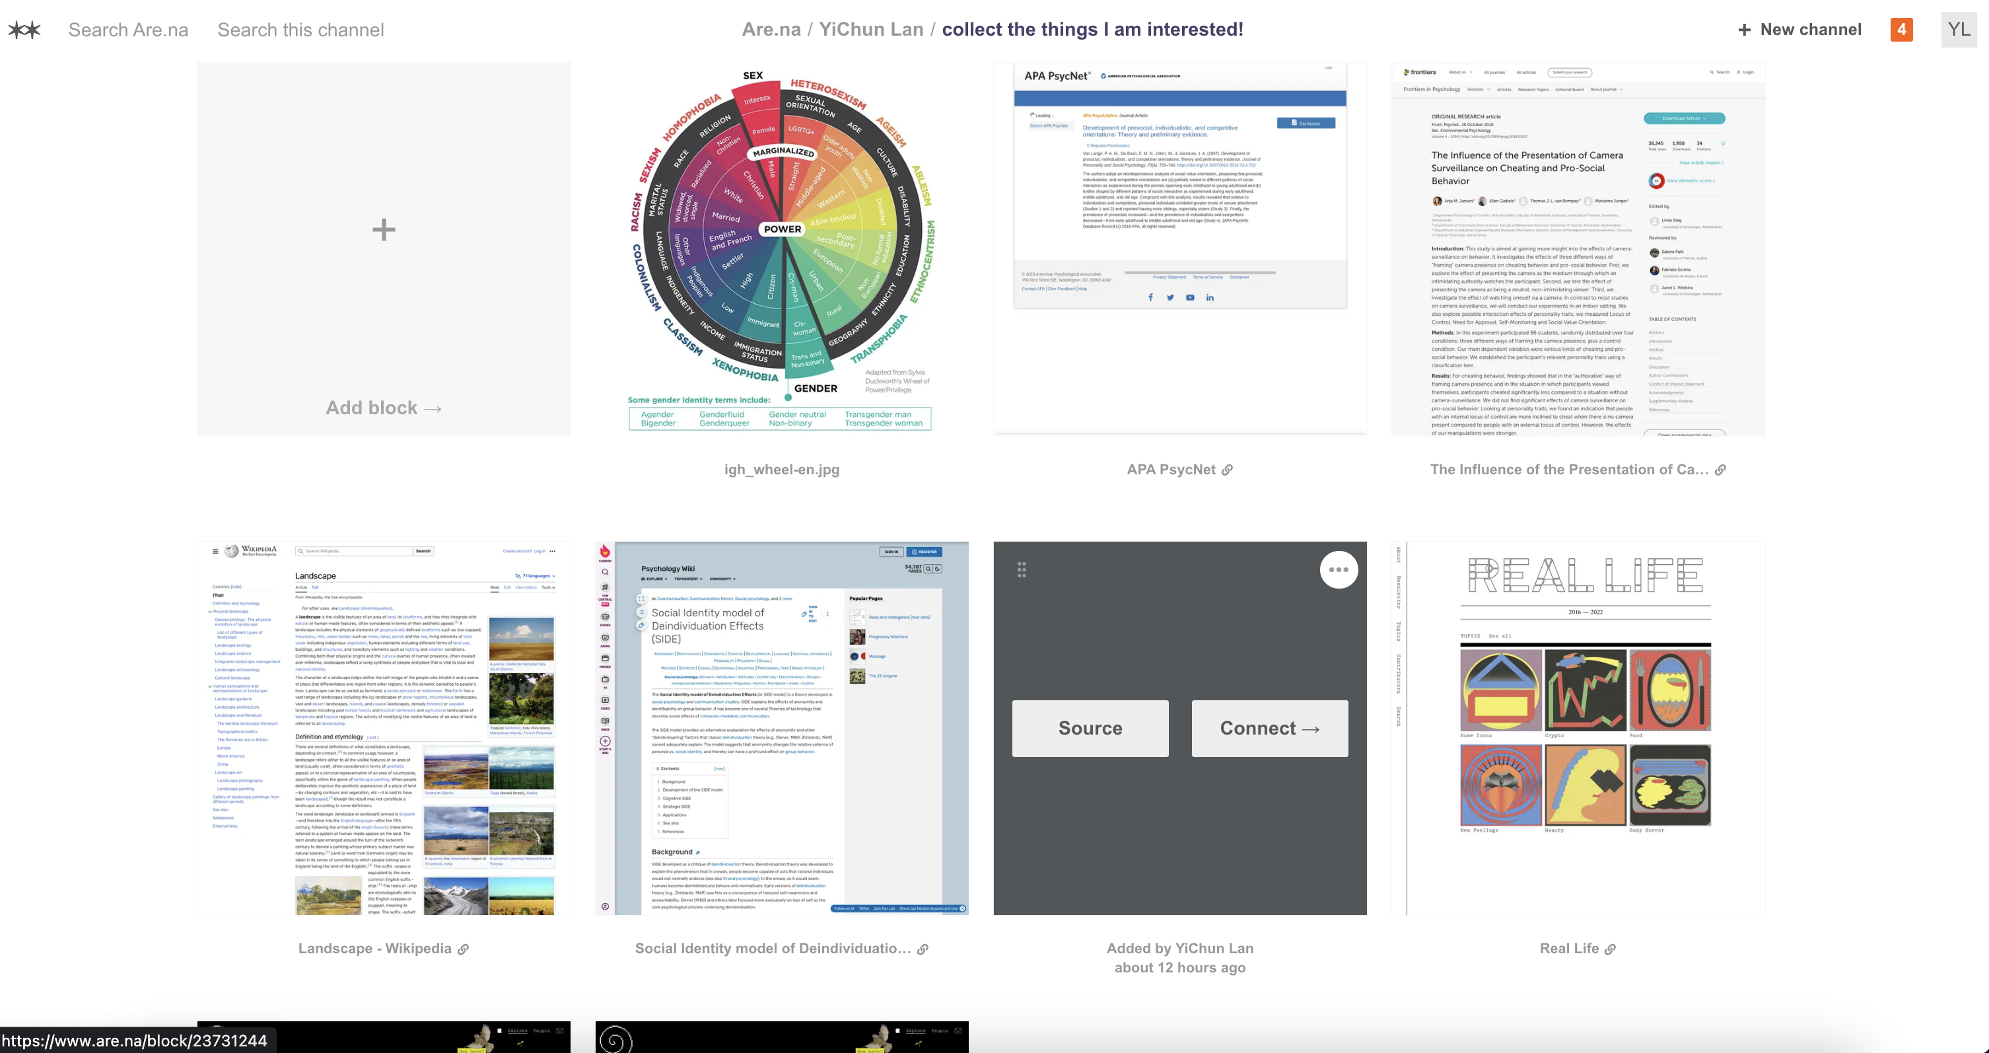Screen dimensions: 1989x1053
Task: Focus the Search Are.na input field
Action: [x=128, y=30]
